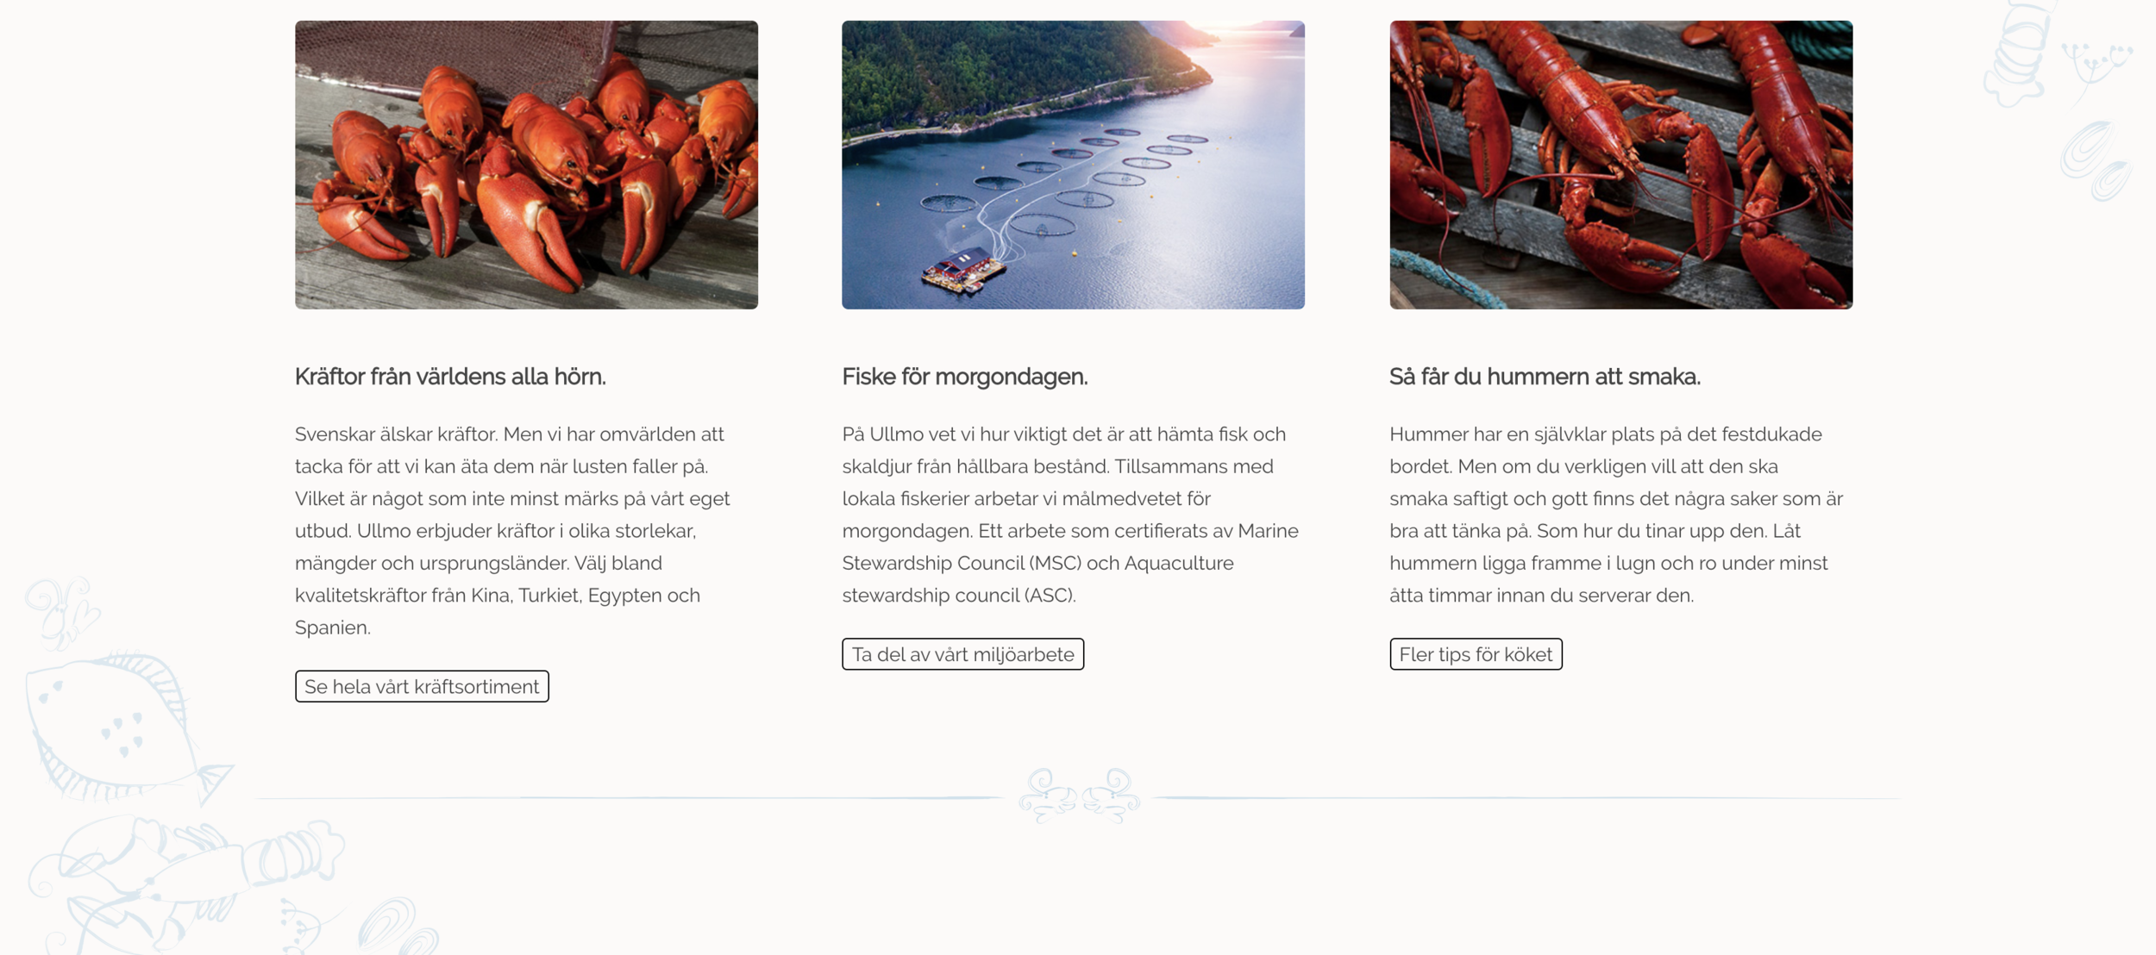Click heading 'Fiske för morgondagen.'

pyautogui.click(x=964, y=377)
